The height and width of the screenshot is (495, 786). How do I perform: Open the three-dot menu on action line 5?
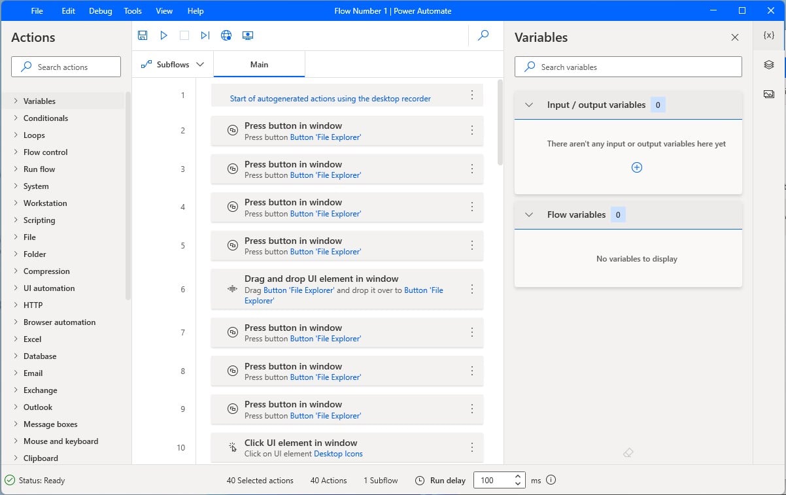point(472,245)
